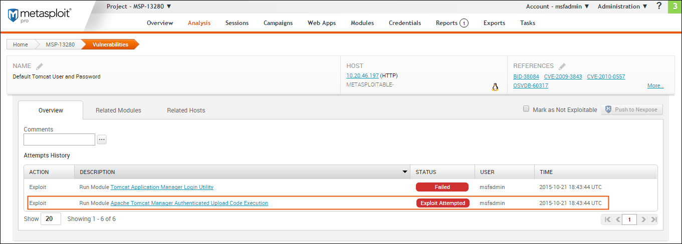The height and width of the screenshot is (244, 682).
Task: Switch to the Related Modules tab
Action: click(118, 110)
